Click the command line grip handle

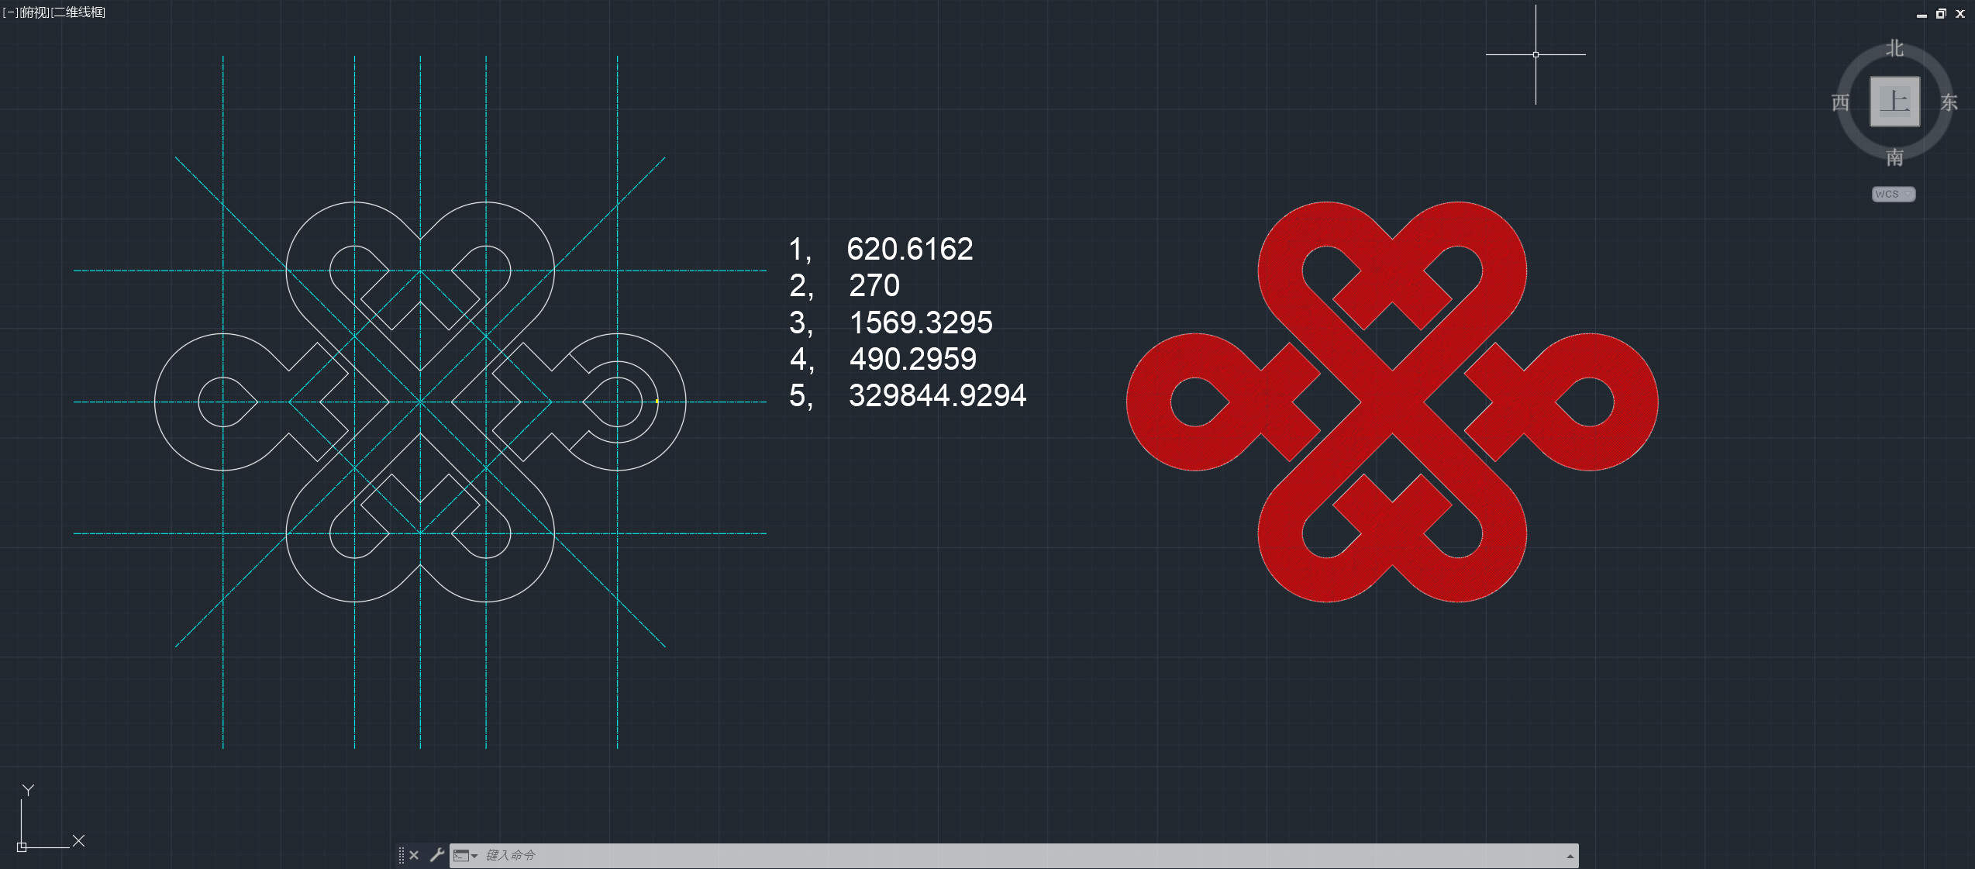401,855
